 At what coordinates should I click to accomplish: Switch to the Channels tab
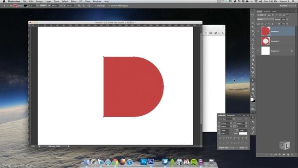click(267, 12)
